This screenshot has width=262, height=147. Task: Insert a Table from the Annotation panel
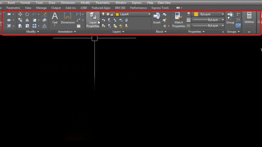point(79,26)
